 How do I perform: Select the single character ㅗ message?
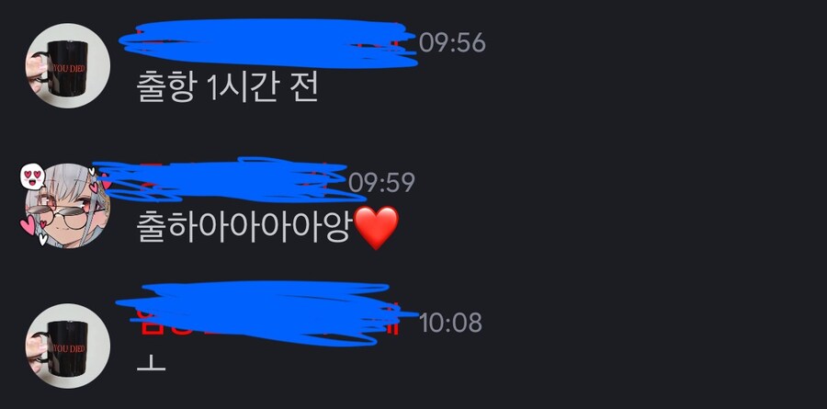151,364
